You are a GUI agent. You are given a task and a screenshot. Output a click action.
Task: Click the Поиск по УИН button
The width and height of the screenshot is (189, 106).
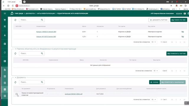pos(179,20)
